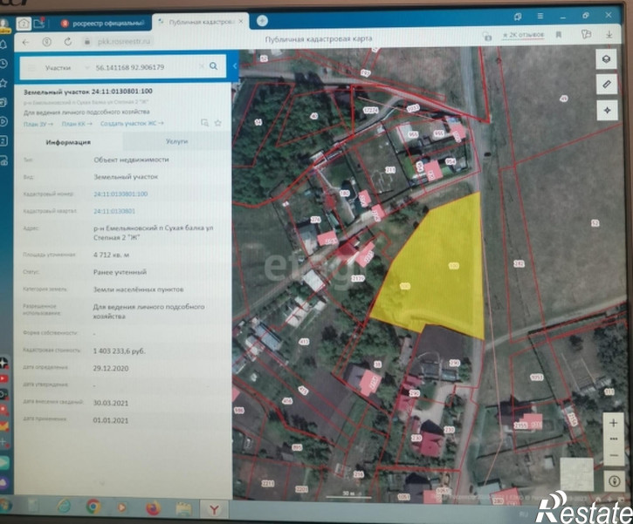Image resolution: width=633 pixels, height=524 pixels.
Task: Open the Информация tab
Action: [x=68, y=142]
